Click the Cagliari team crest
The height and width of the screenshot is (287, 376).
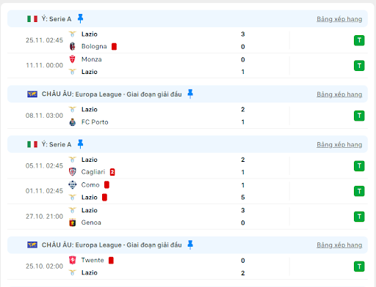[73, 172]
